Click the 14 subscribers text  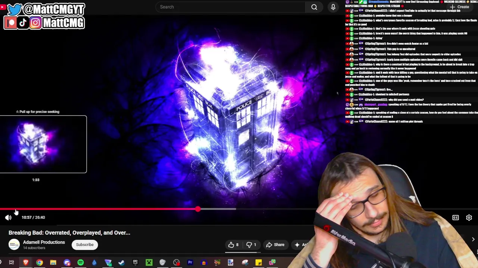pos(34,248)
